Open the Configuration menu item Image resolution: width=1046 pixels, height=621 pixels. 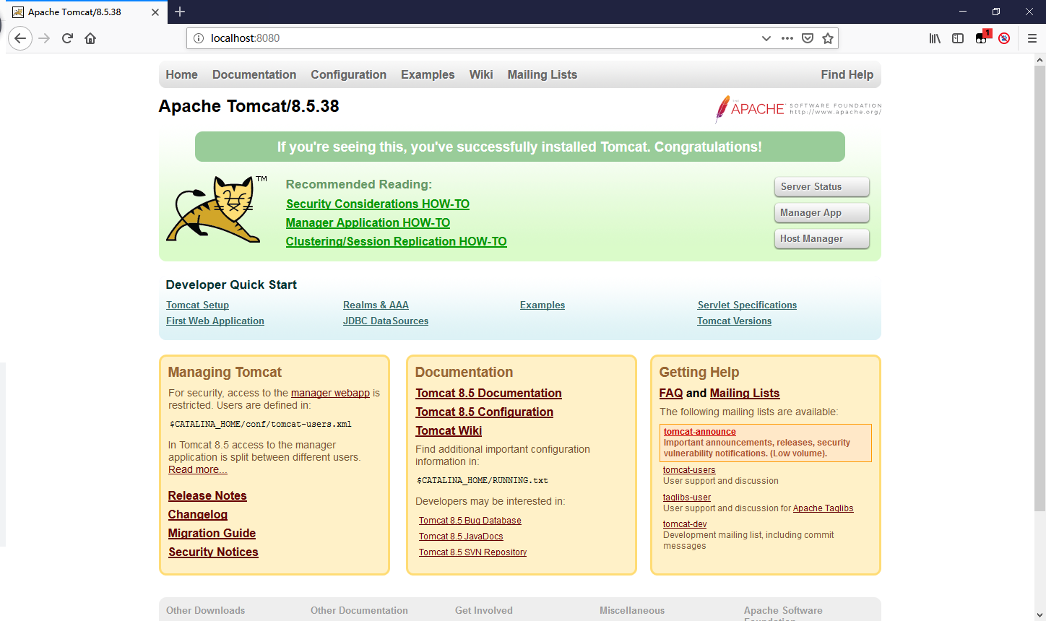click(x=348, y=74)
